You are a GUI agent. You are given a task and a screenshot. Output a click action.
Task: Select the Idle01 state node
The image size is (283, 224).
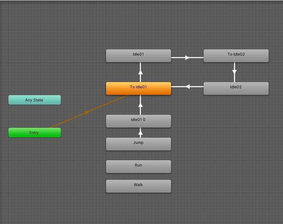click(138, 55)
